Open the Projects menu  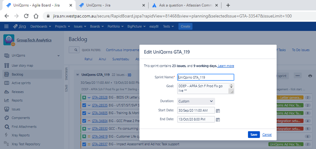coord(62,26)
